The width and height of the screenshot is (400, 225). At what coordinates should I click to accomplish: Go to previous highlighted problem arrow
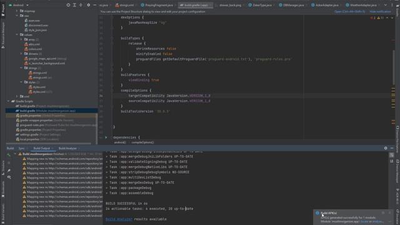pyautogui.click(x=387, y=18)
